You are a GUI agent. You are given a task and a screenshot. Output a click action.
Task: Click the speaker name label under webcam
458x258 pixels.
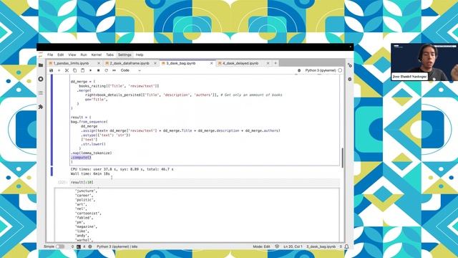[x=409, y=77]
